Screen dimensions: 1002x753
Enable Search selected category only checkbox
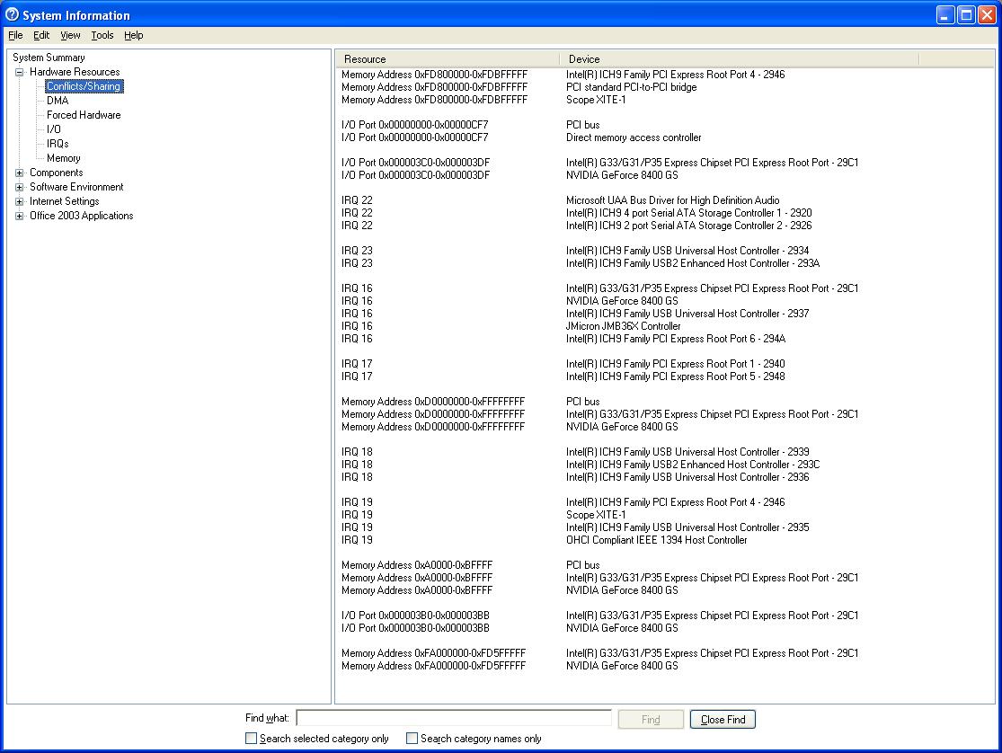click(x=252, y=739)
